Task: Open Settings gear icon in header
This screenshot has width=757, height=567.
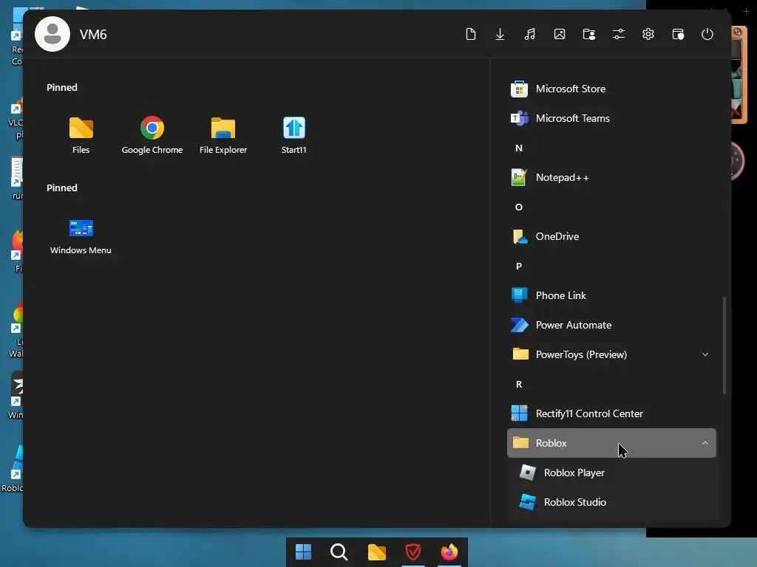Action: point(648,34)
